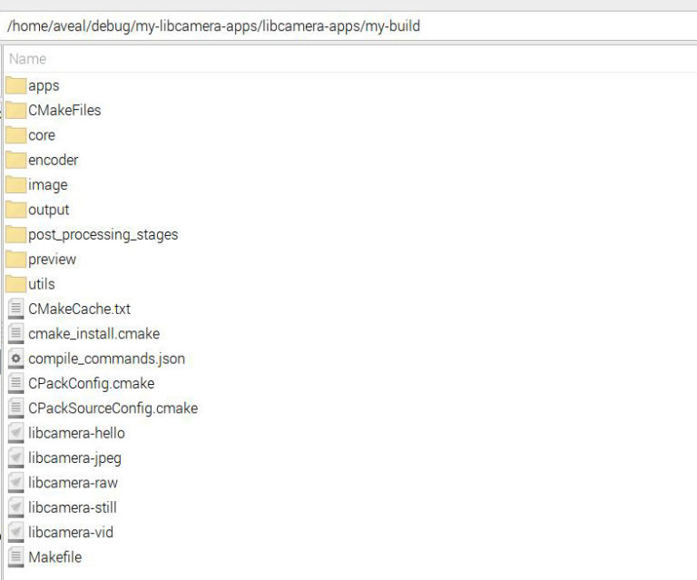Select the apps folder icon
The height and width of the screenshot is (580, 697).
(15, 85)
